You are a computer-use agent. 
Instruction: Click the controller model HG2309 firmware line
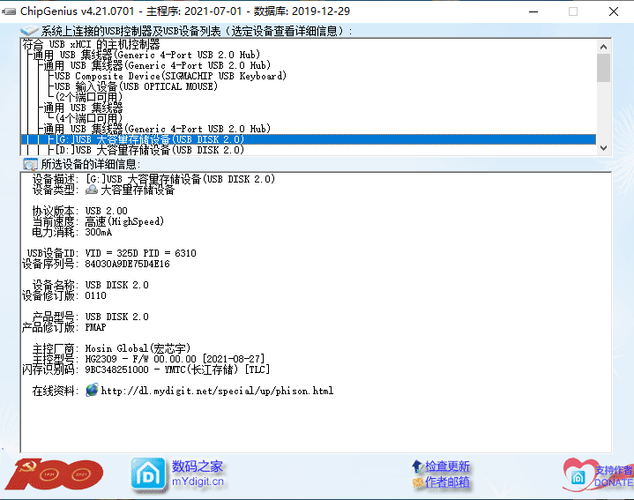[x=175, y=359]
